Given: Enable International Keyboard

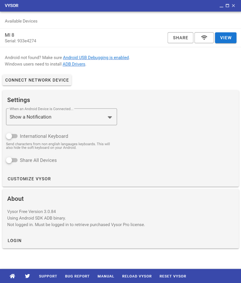Looking at the screenshot, I should 12,136.
